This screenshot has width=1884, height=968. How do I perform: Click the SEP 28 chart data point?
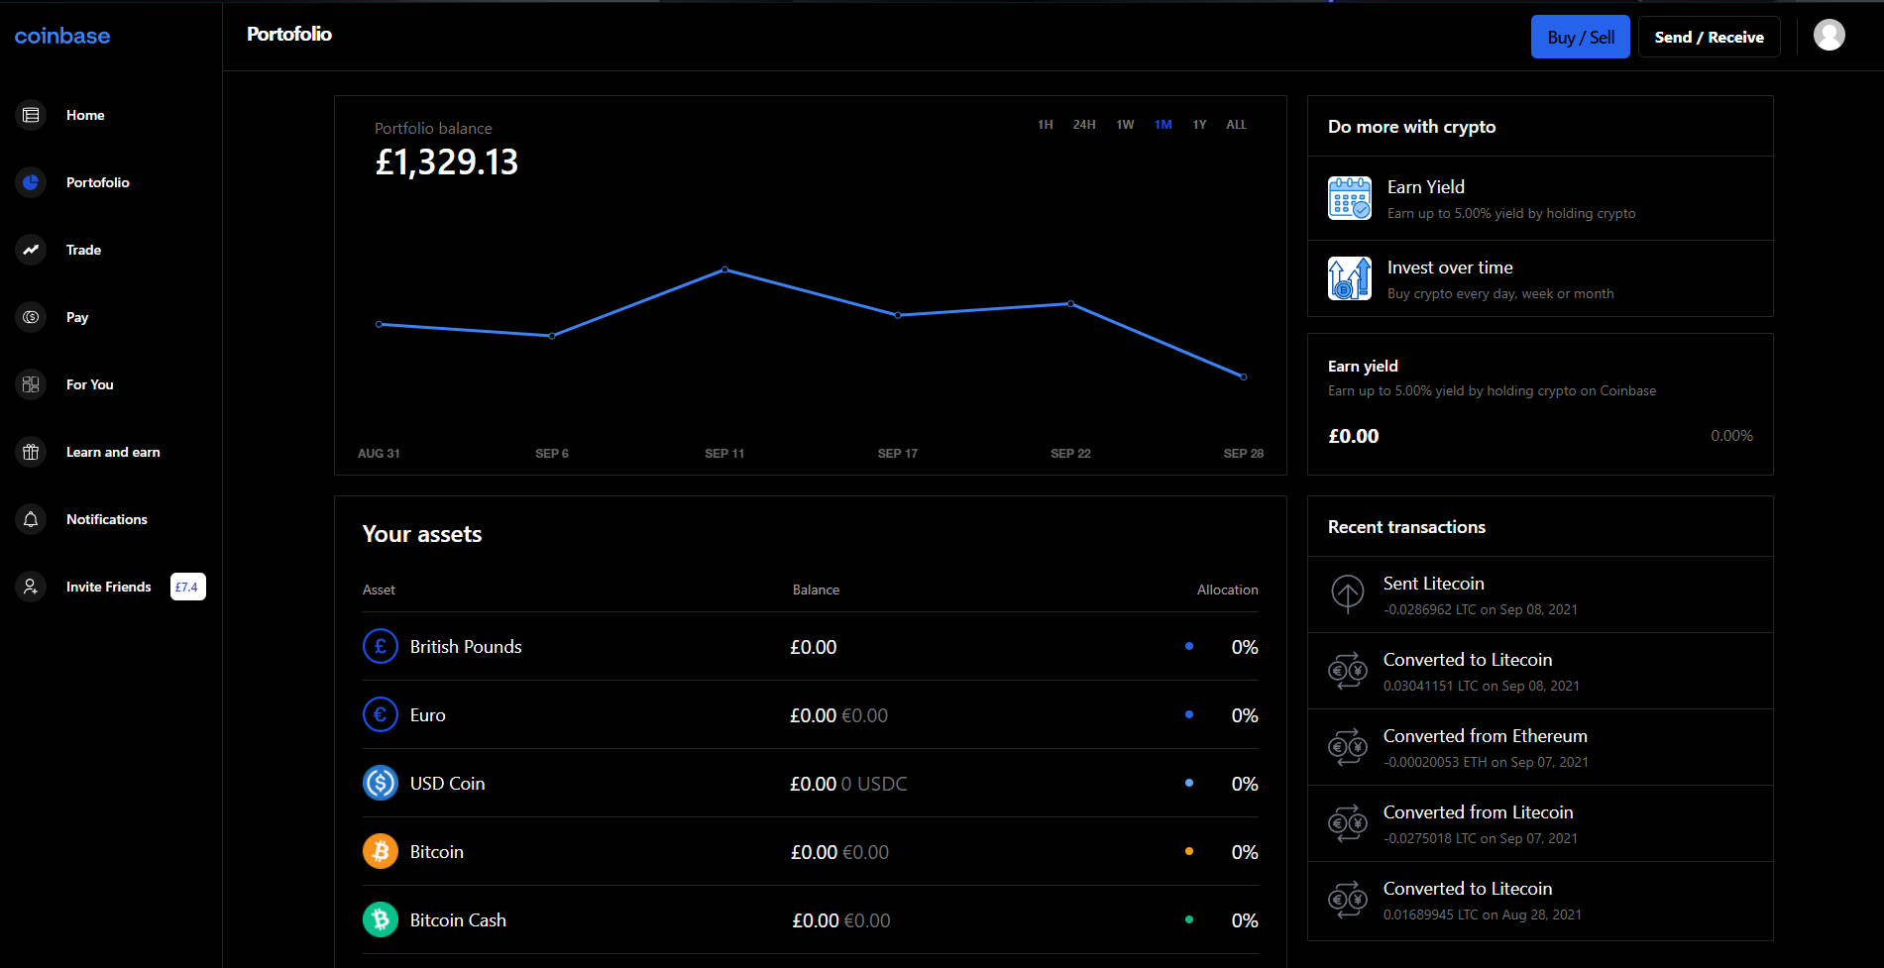1244,376
